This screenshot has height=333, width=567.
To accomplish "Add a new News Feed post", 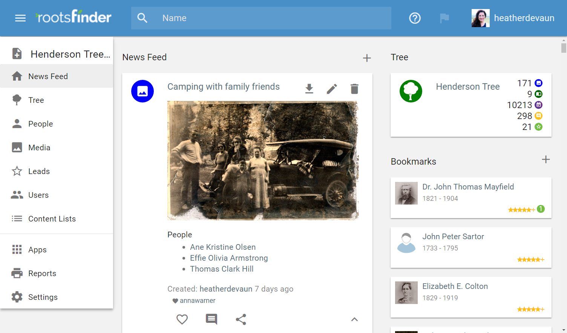I will click(x=367, y=58).
